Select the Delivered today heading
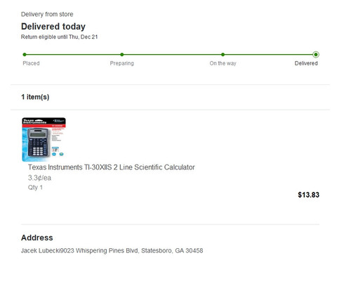This screenshot has width=351, height=284. (x=53, y=27)
